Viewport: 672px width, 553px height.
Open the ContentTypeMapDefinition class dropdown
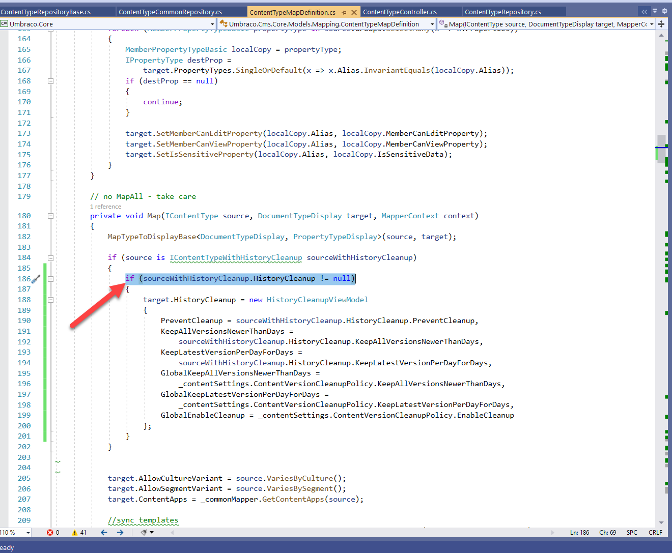[x=431, y=23]
